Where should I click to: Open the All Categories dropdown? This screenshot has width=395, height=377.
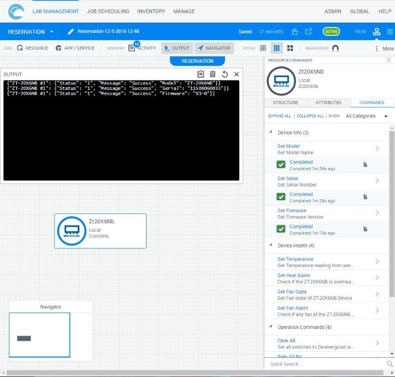click(366, 116)
